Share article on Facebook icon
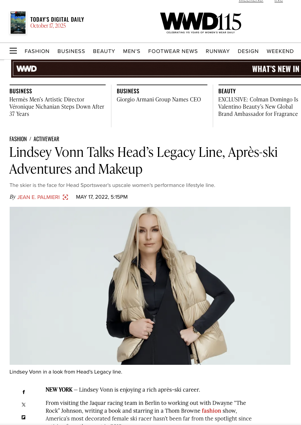 (x=23, y=392)
